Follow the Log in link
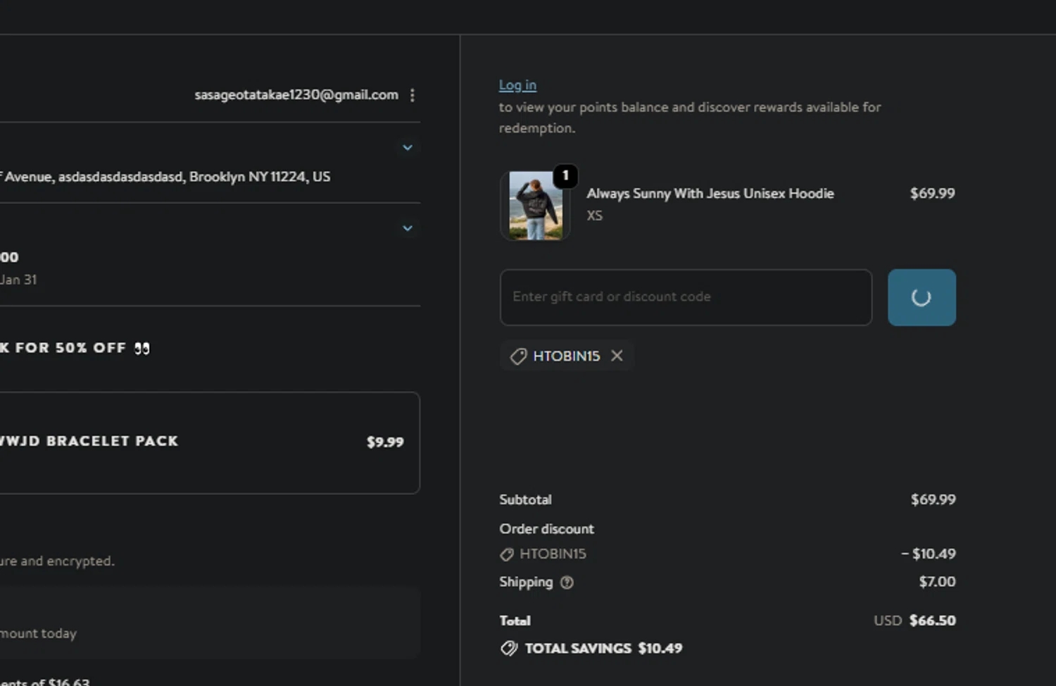This screenshot has height=686, width=1056. click(x=517, y=85)
